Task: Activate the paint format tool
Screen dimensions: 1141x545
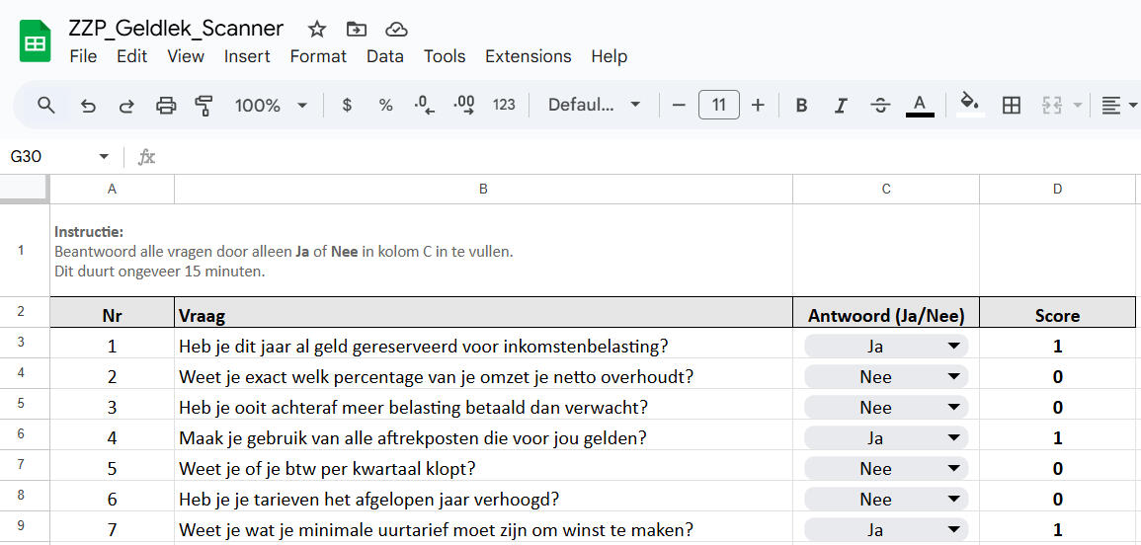Action: pyautogui.click(x=204, y=106)
